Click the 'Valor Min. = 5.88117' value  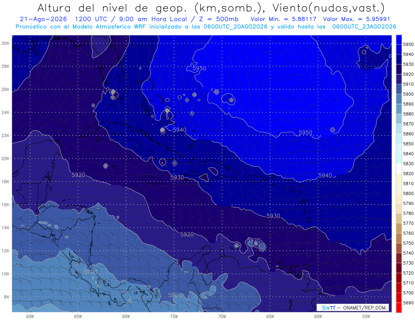tap(283, 19)
